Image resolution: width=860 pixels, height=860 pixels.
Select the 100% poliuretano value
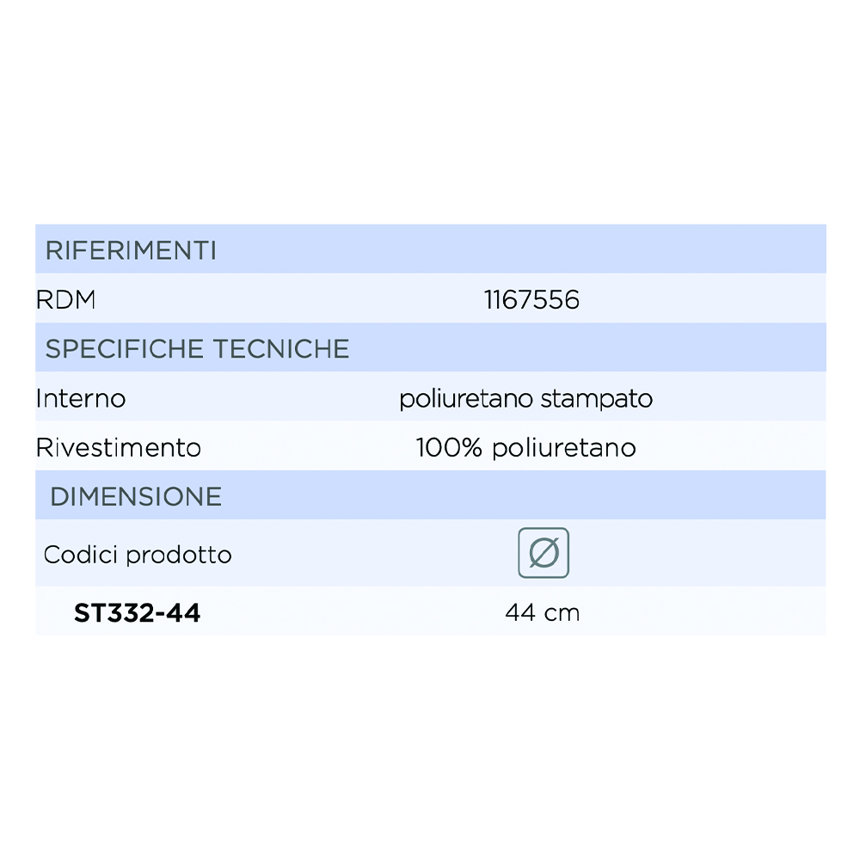click(525, 448)
